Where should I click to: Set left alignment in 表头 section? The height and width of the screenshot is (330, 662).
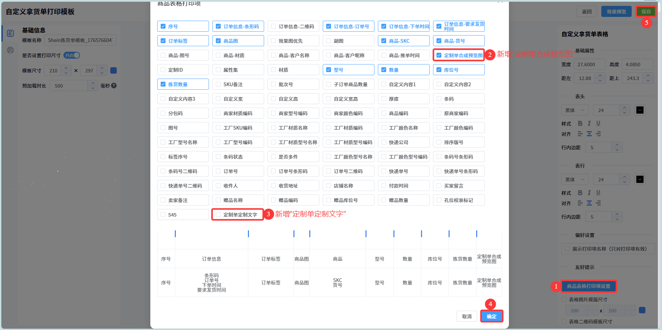[580, 134]
